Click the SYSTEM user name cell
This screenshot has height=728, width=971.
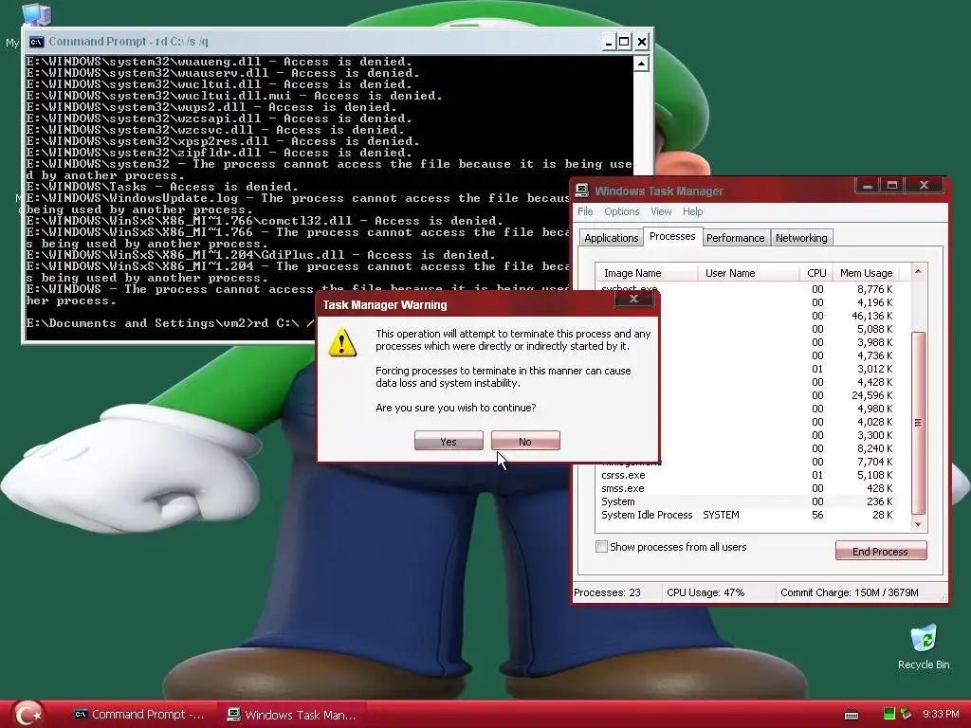pyautogui.click(x=721, y=515)
